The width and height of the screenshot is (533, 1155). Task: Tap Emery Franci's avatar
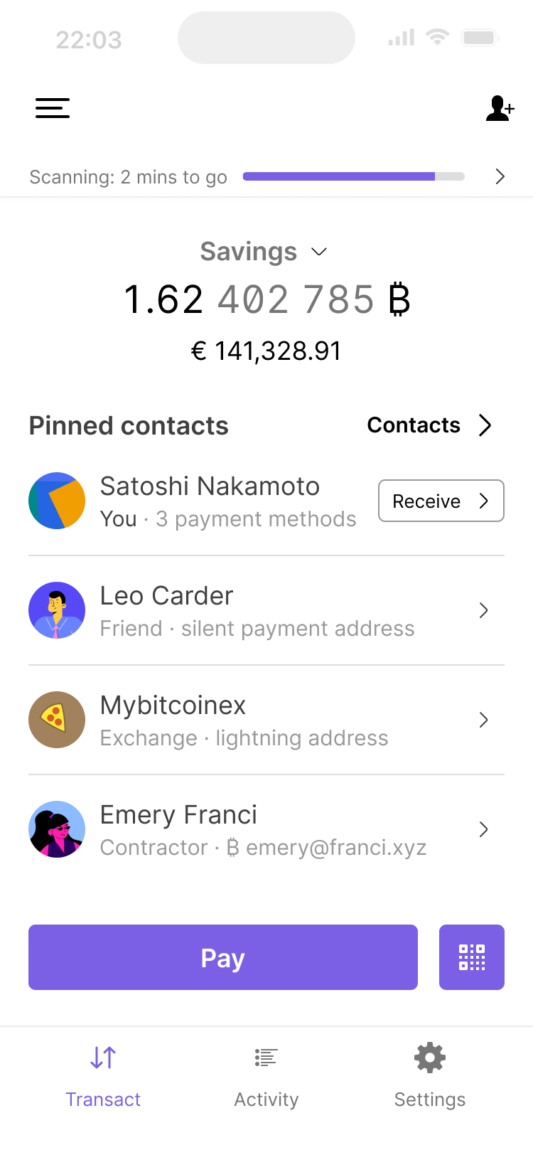(x=57, y=829)
